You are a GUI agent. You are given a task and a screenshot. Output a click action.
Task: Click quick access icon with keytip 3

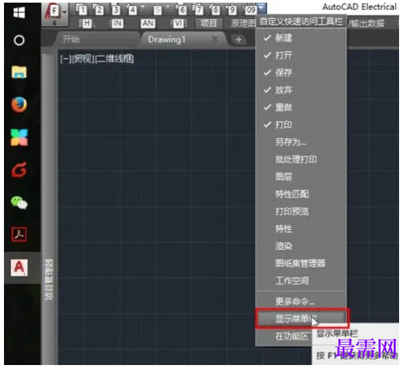click(x=115, y=10)
